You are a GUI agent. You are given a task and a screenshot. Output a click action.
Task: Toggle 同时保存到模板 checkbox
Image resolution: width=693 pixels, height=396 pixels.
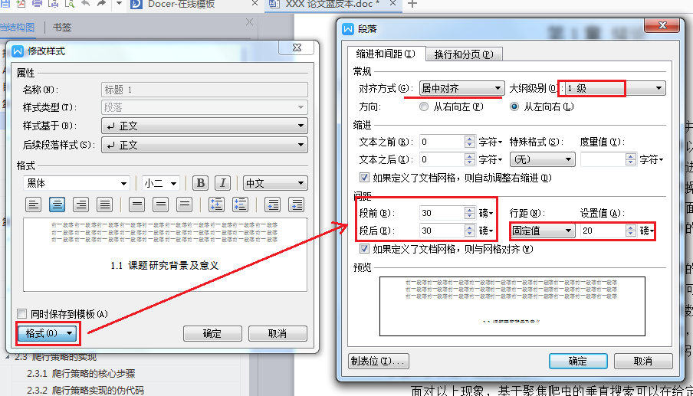point(21,314)
